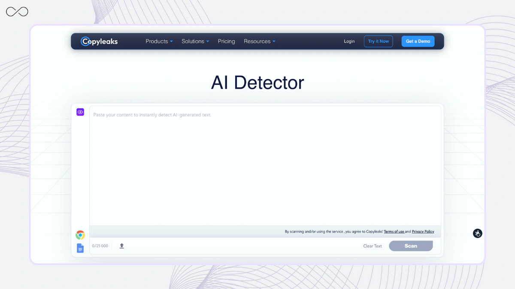Open the Pricing page
This screenshot has width=515, height=289.
point(226,42)
